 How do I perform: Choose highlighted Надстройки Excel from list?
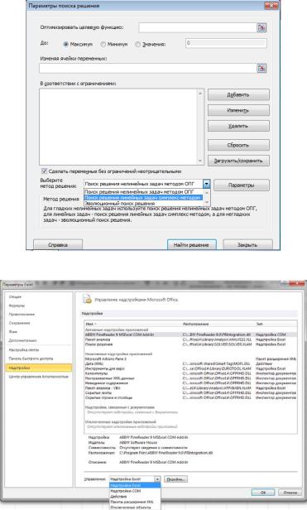click(x=135, y=485)
